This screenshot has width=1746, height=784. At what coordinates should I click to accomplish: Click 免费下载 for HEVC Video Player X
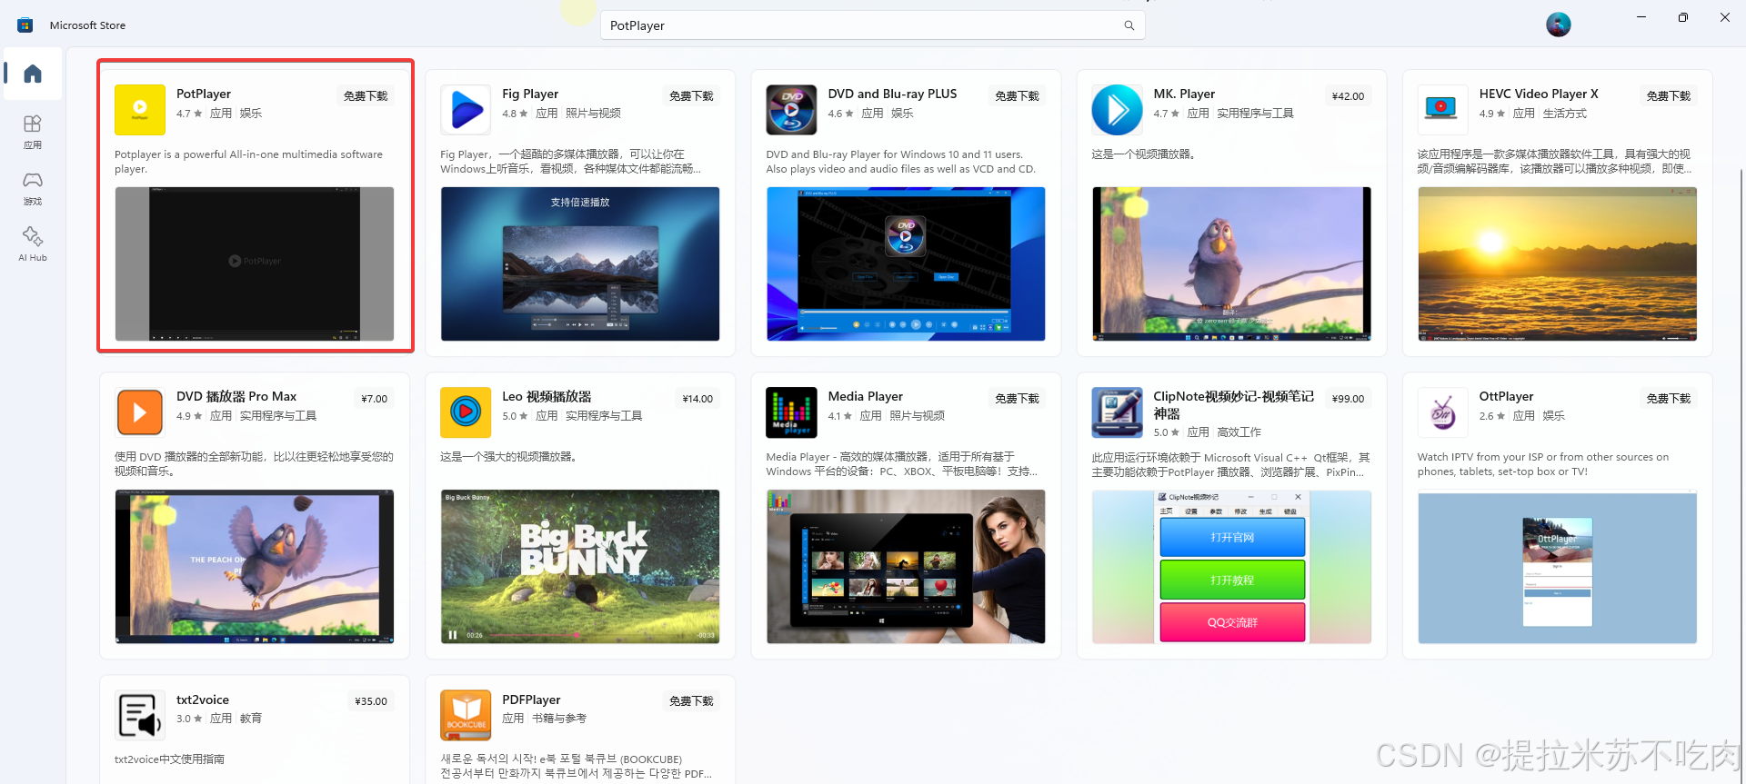pyautogui.click(x=1668, y=96)
